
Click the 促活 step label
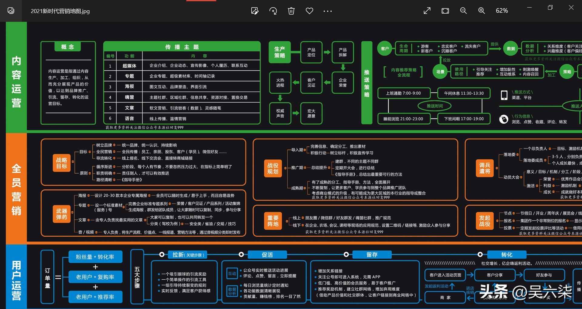[267, 255]
